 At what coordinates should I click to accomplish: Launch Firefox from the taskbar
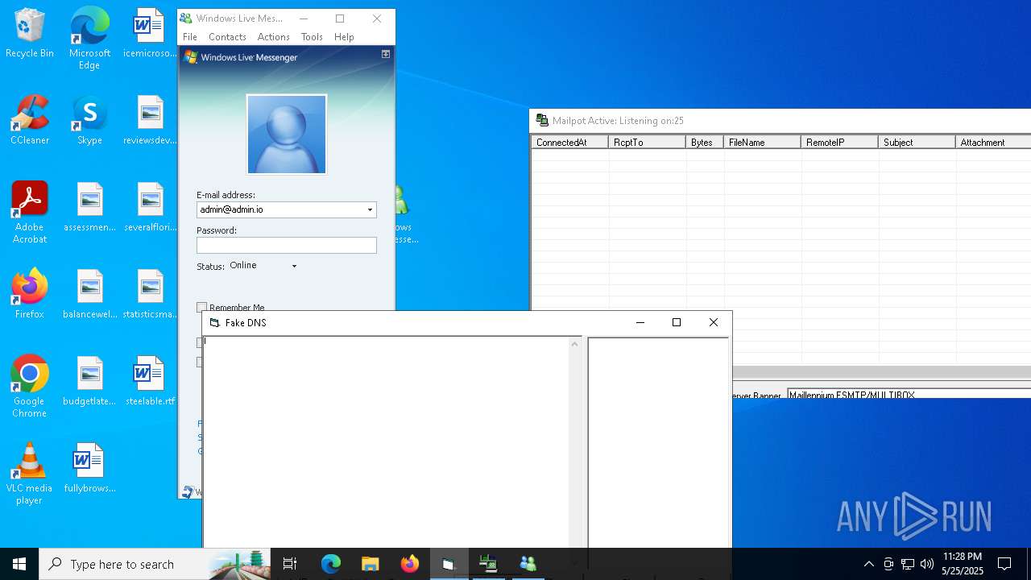tap(409, 564)
